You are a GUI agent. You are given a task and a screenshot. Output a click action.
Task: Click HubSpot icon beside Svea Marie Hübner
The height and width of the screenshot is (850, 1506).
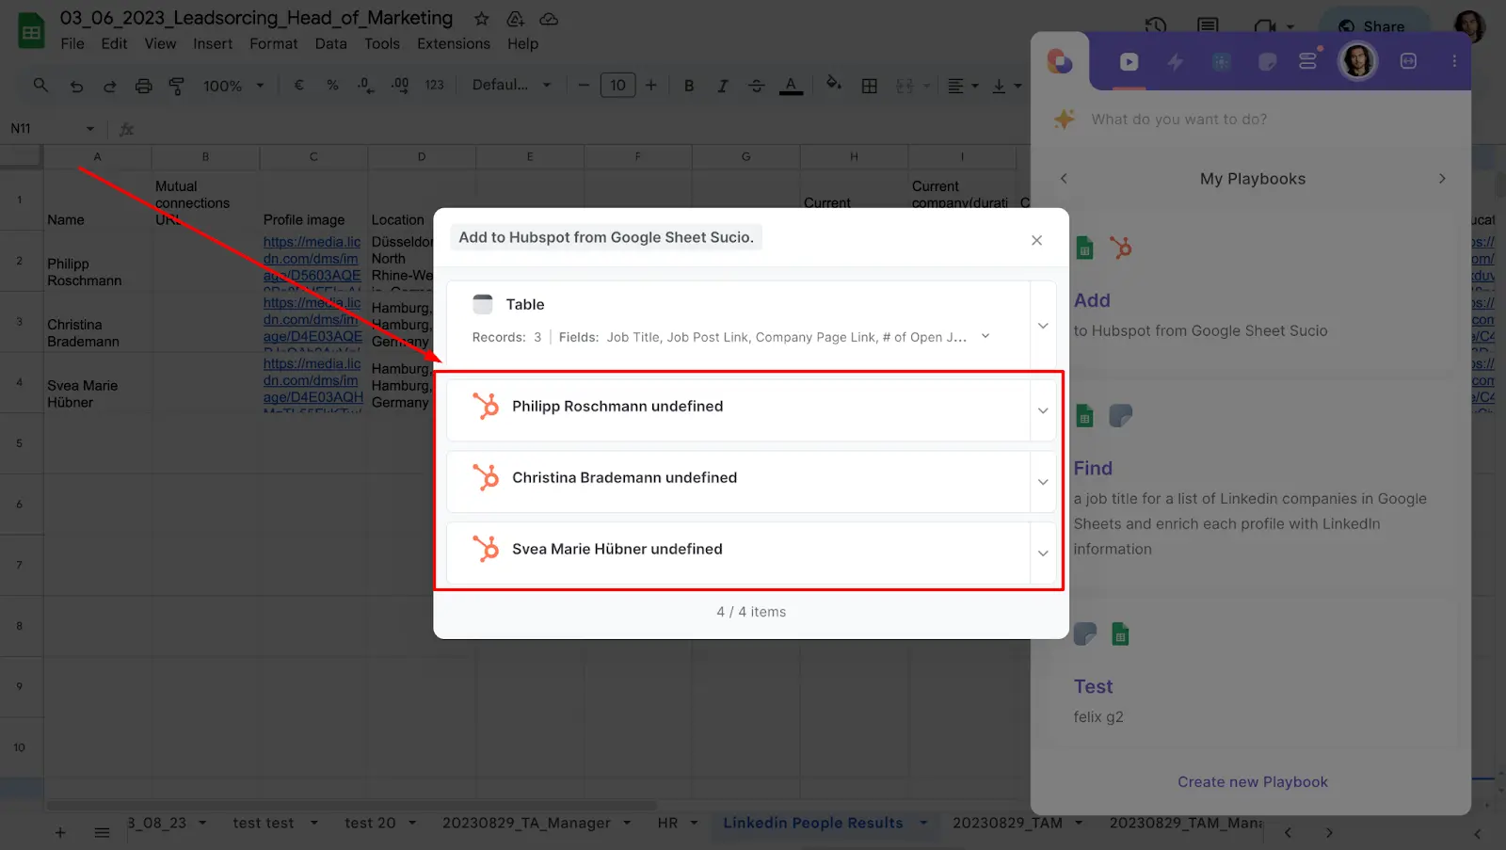486,549
